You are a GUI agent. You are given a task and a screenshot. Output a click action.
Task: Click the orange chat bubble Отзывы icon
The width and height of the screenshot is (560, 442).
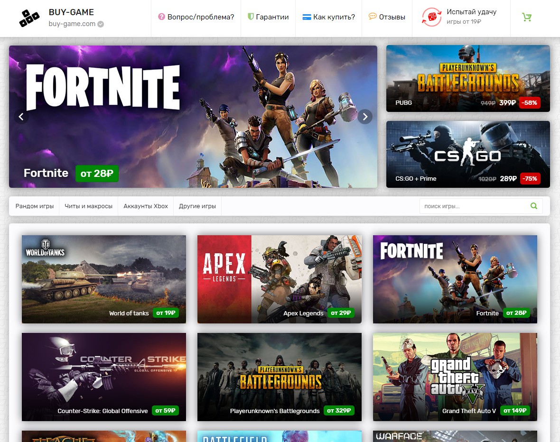tap(373, 17)
